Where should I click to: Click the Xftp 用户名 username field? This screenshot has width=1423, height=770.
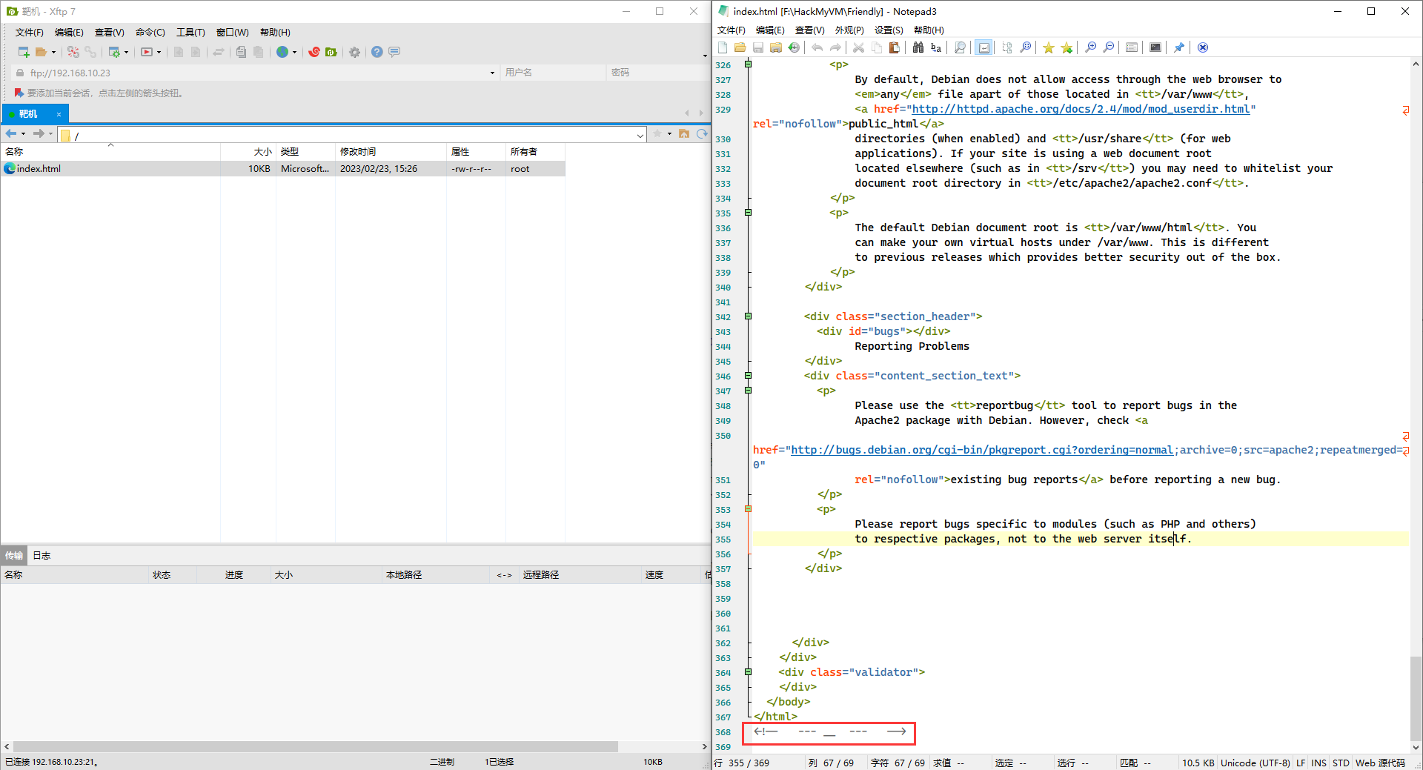(553, 73)
